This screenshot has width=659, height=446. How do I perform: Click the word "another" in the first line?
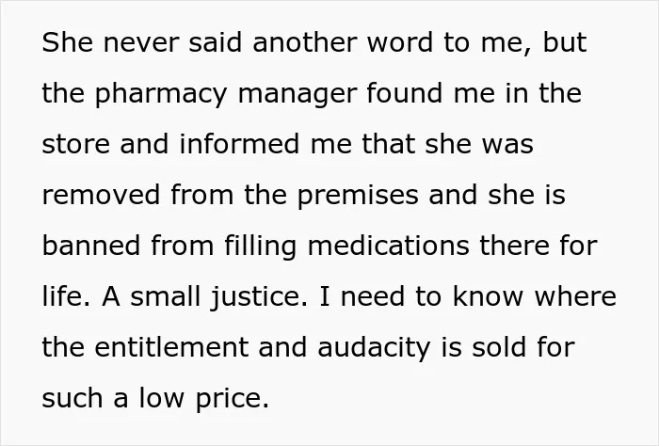tap(305, 42)
